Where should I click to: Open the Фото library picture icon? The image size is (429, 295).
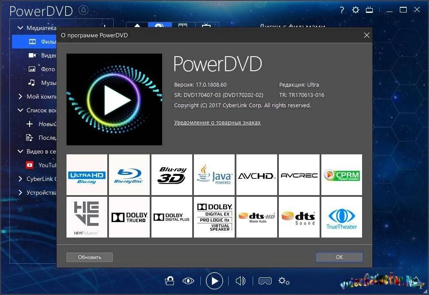click(32, 69)
